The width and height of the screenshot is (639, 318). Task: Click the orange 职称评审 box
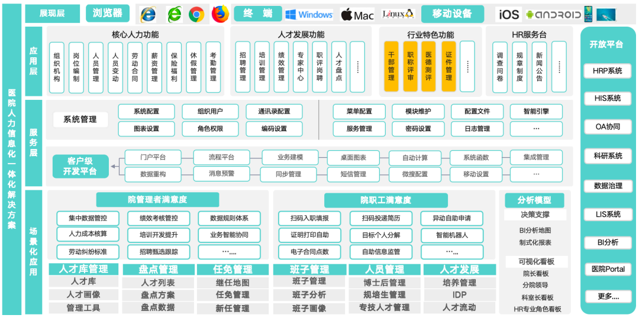[411, 66]
